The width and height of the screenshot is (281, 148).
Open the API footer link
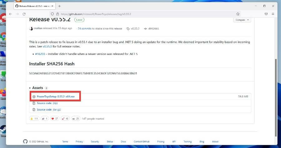click(174, 141)
